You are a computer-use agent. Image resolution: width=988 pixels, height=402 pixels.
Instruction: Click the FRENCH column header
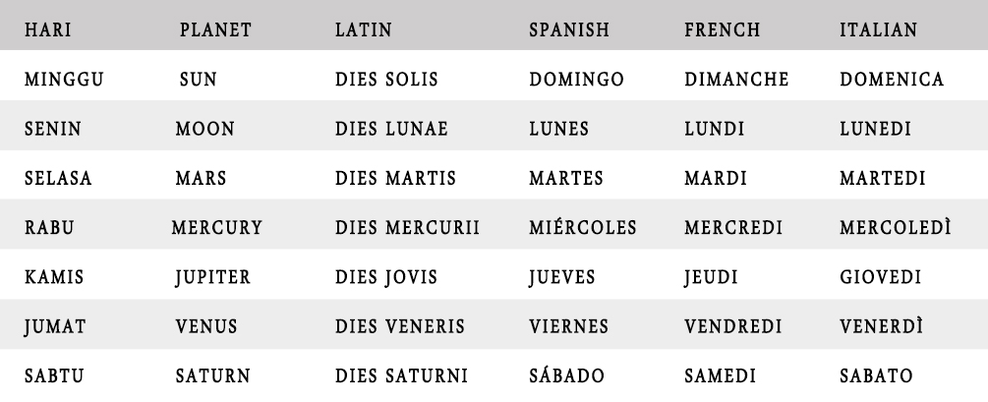pos(723,29)
